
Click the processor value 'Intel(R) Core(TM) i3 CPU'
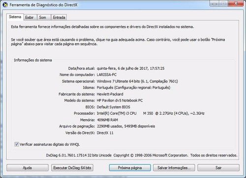click(x=117, y=113)
